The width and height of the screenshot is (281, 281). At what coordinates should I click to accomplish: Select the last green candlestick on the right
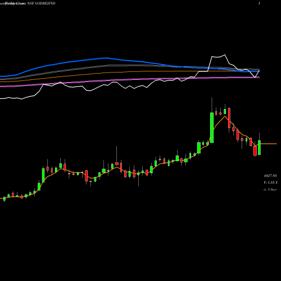point(260,147)
